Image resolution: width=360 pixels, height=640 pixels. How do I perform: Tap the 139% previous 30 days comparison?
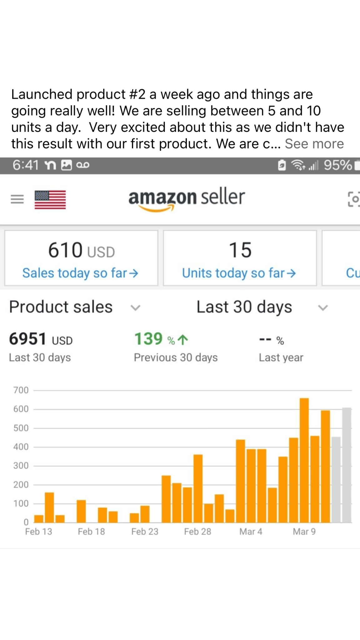(161, 339)
